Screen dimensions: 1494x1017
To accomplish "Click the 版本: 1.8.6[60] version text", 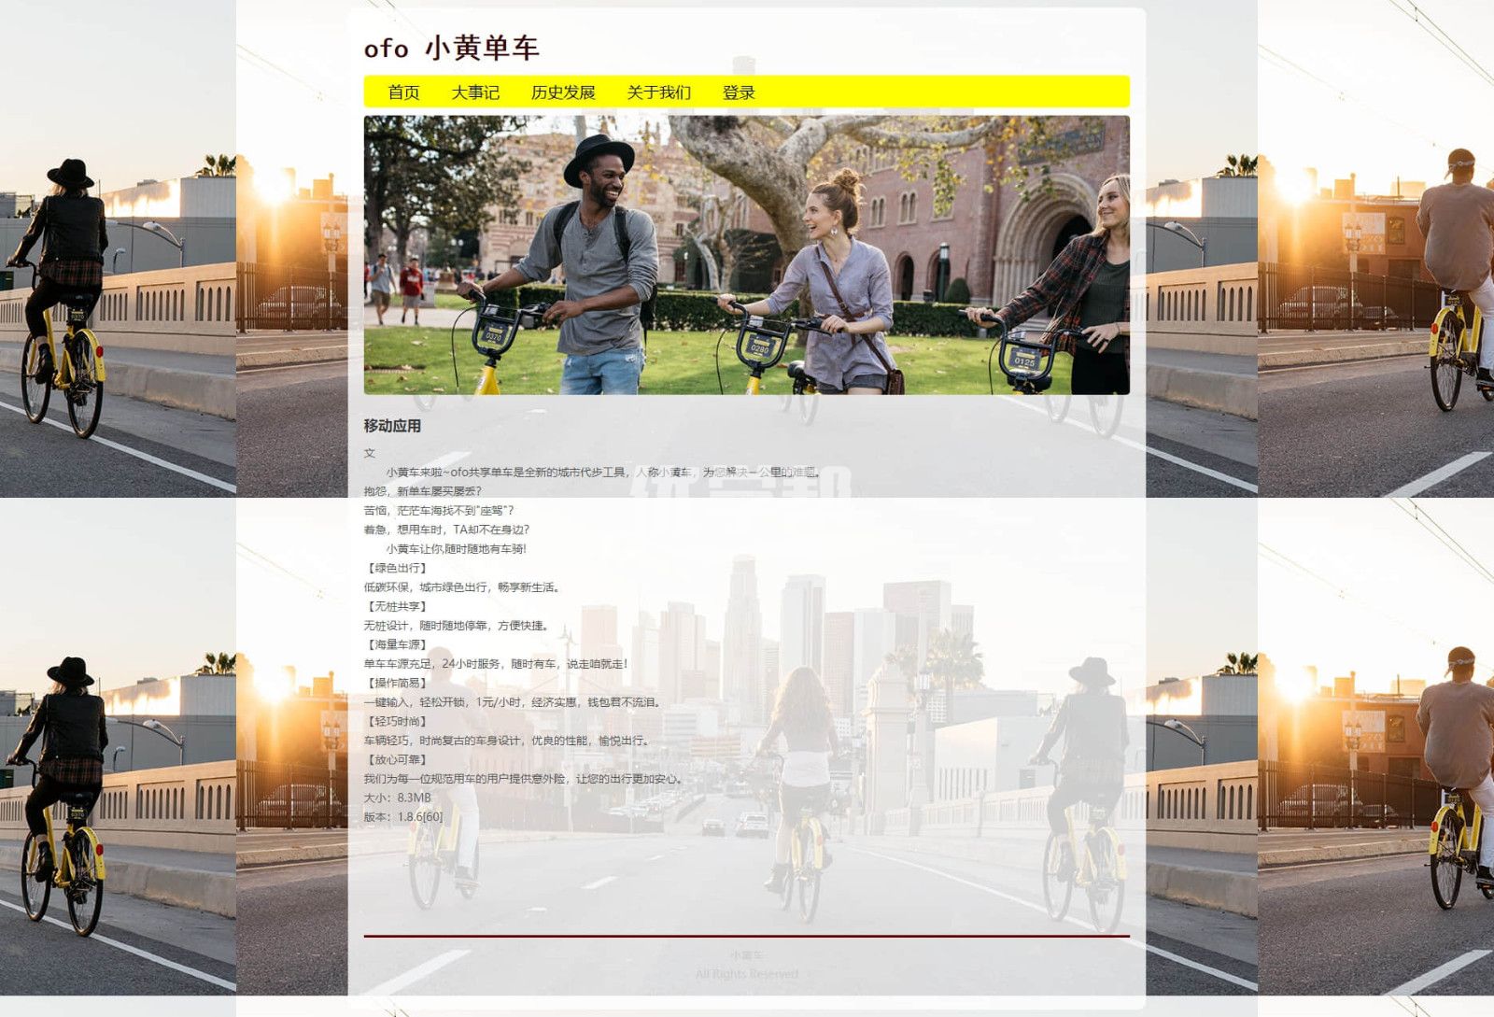I will pyautogui.click(x=403, y=816).
